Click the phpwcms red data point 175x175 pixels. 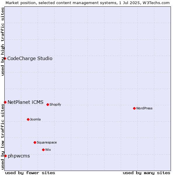pyautogui.click(x=6, y=156)
